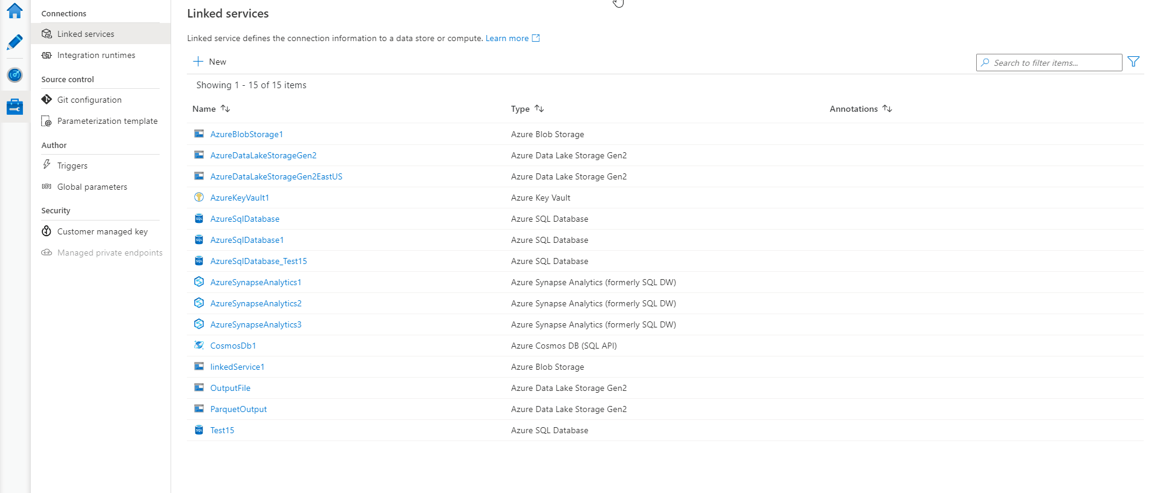Open the AzureDataLakeStorageGen2 linked service
This screenshot has height=493, width=1157.
263,155
